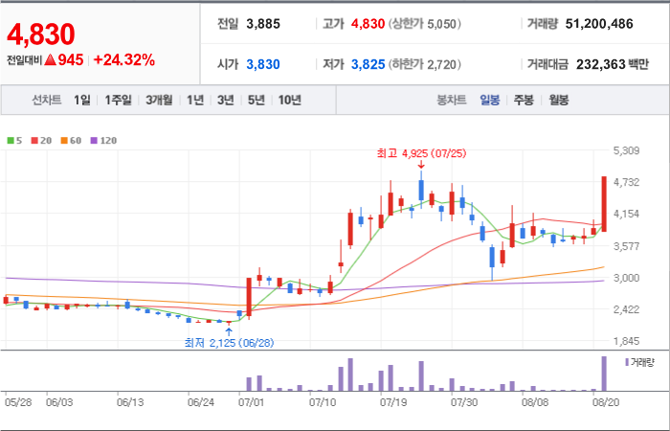Click the 선차트 label
670x431 pixels.
(47, 101)
